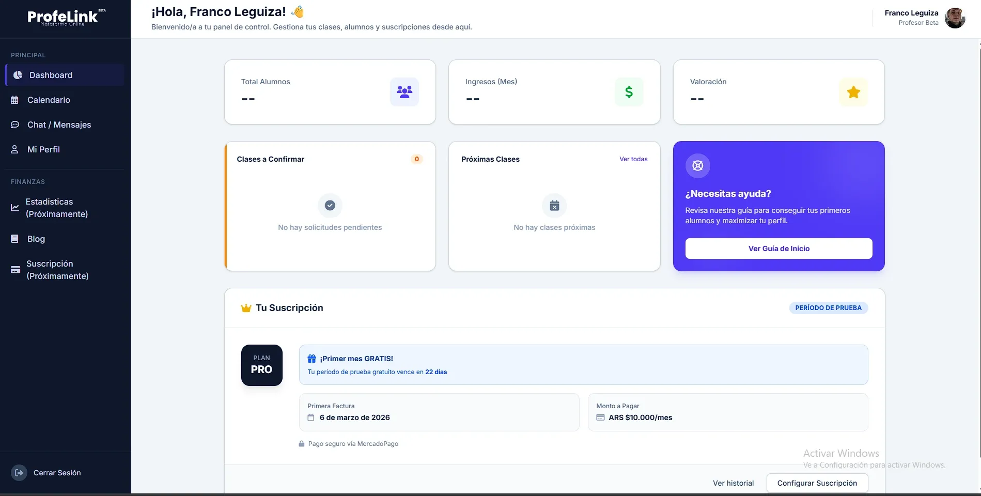Image resolution: width=981 pixels, height=496 pixels.
Task: Click the Chat / Mensajes bubble icon
Action: click(15, 125)
